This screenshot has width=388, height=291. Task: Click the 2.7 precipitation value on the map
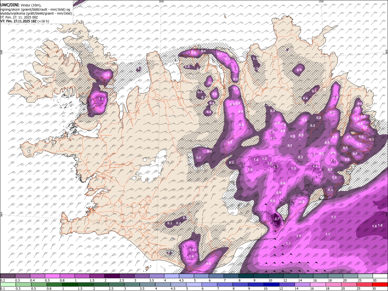(277, 219)
